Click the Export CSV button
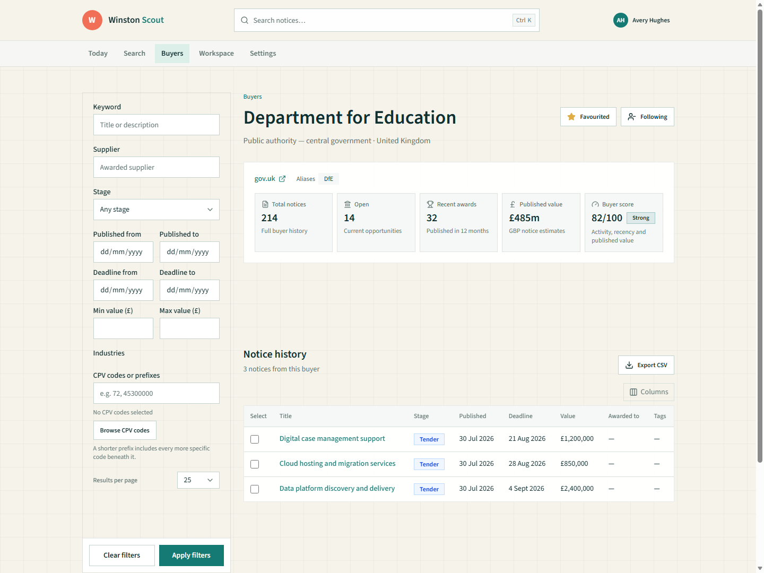The image size is (764, 573). pyautogui.click(x=646, y=365)
